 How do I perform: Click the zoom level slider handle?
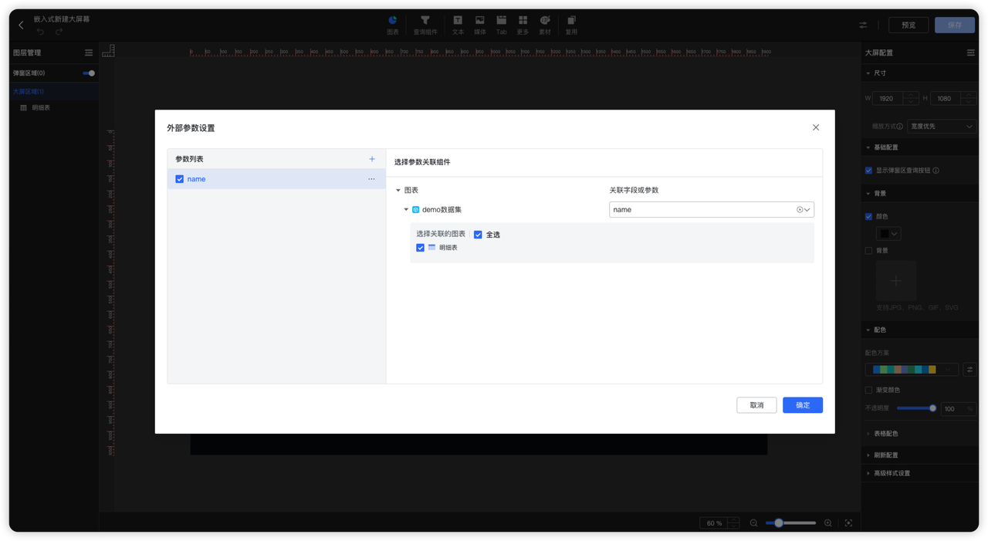pyautogui.click(x=779, y=523)
